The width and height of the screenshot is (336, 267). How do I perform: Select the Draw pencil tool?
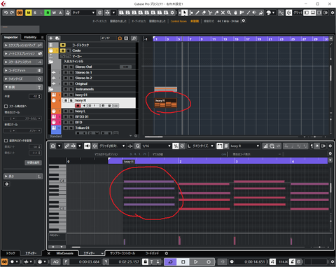[x=197, y=13]
